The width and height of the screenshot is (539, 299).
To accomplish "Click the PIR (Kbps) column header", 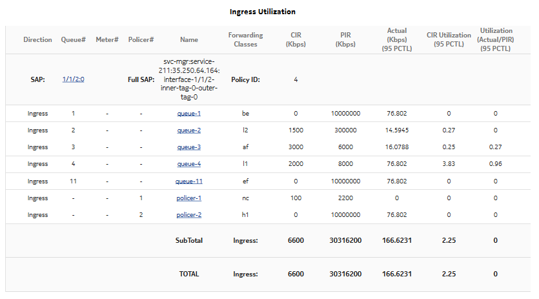I will pos(345,40).
